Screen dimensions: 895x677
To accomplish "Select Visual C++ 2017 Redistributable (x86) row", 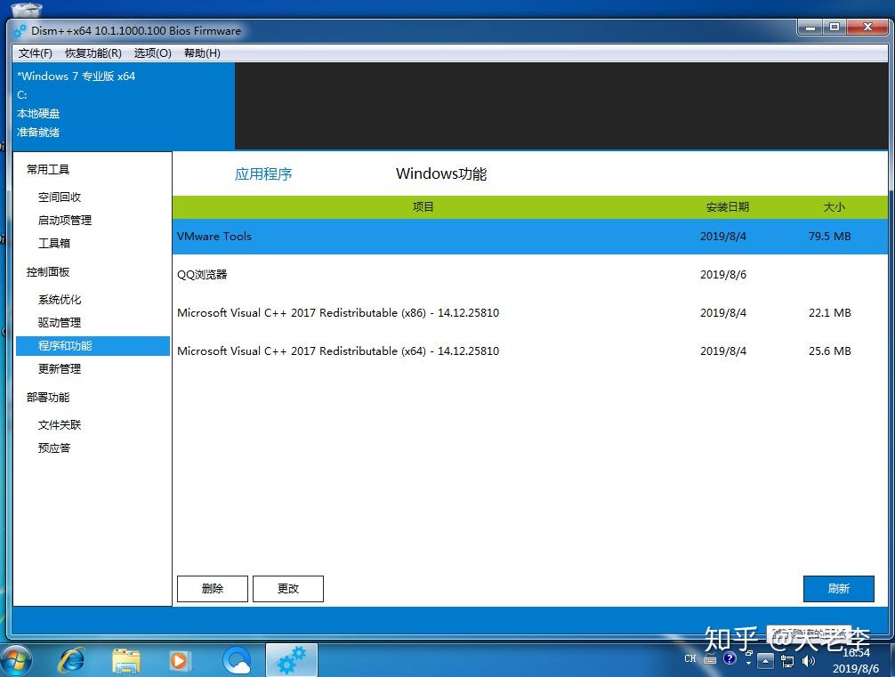I will 529,313.
